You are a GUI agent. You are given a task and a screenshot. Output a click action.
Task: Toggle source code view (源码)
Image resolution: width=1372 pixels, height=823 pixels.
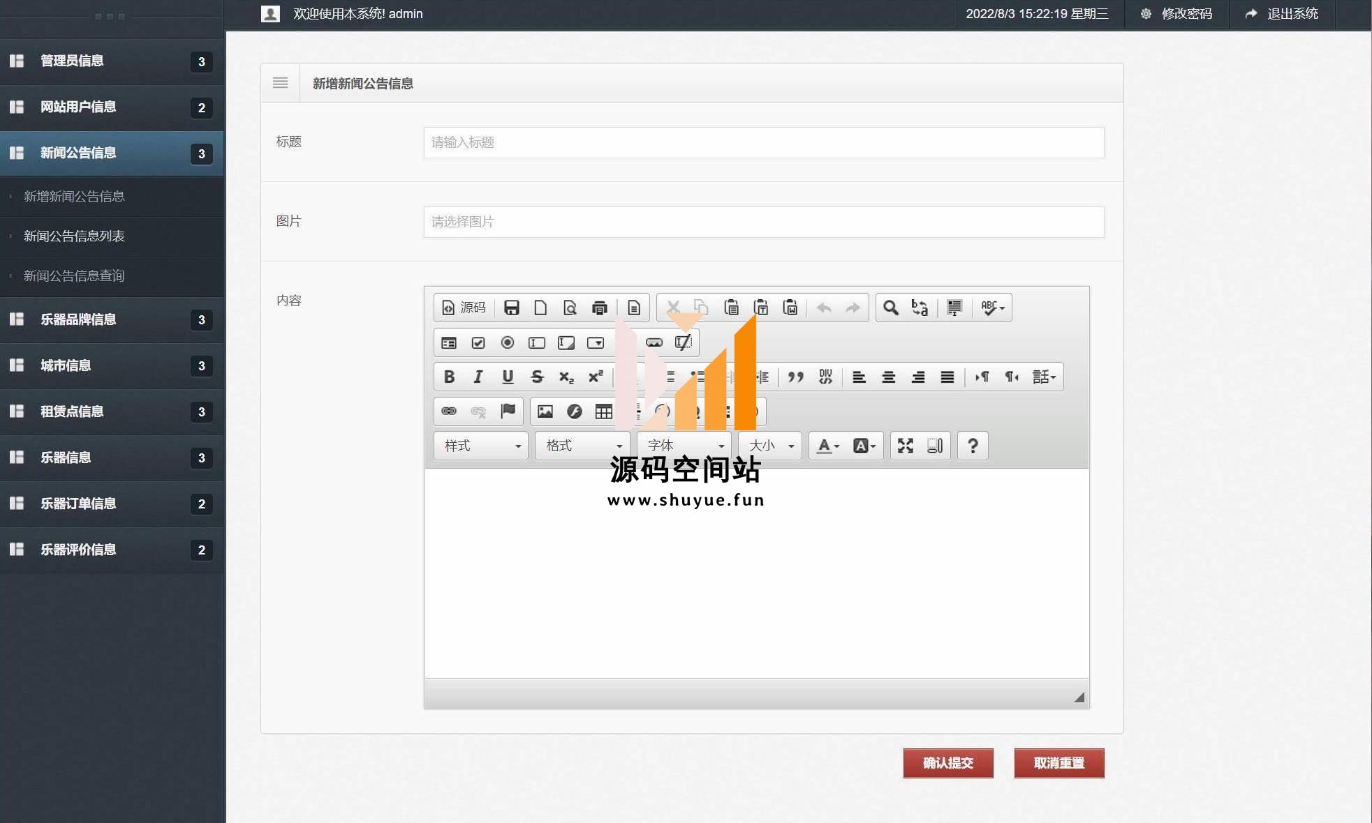point(464,308)
